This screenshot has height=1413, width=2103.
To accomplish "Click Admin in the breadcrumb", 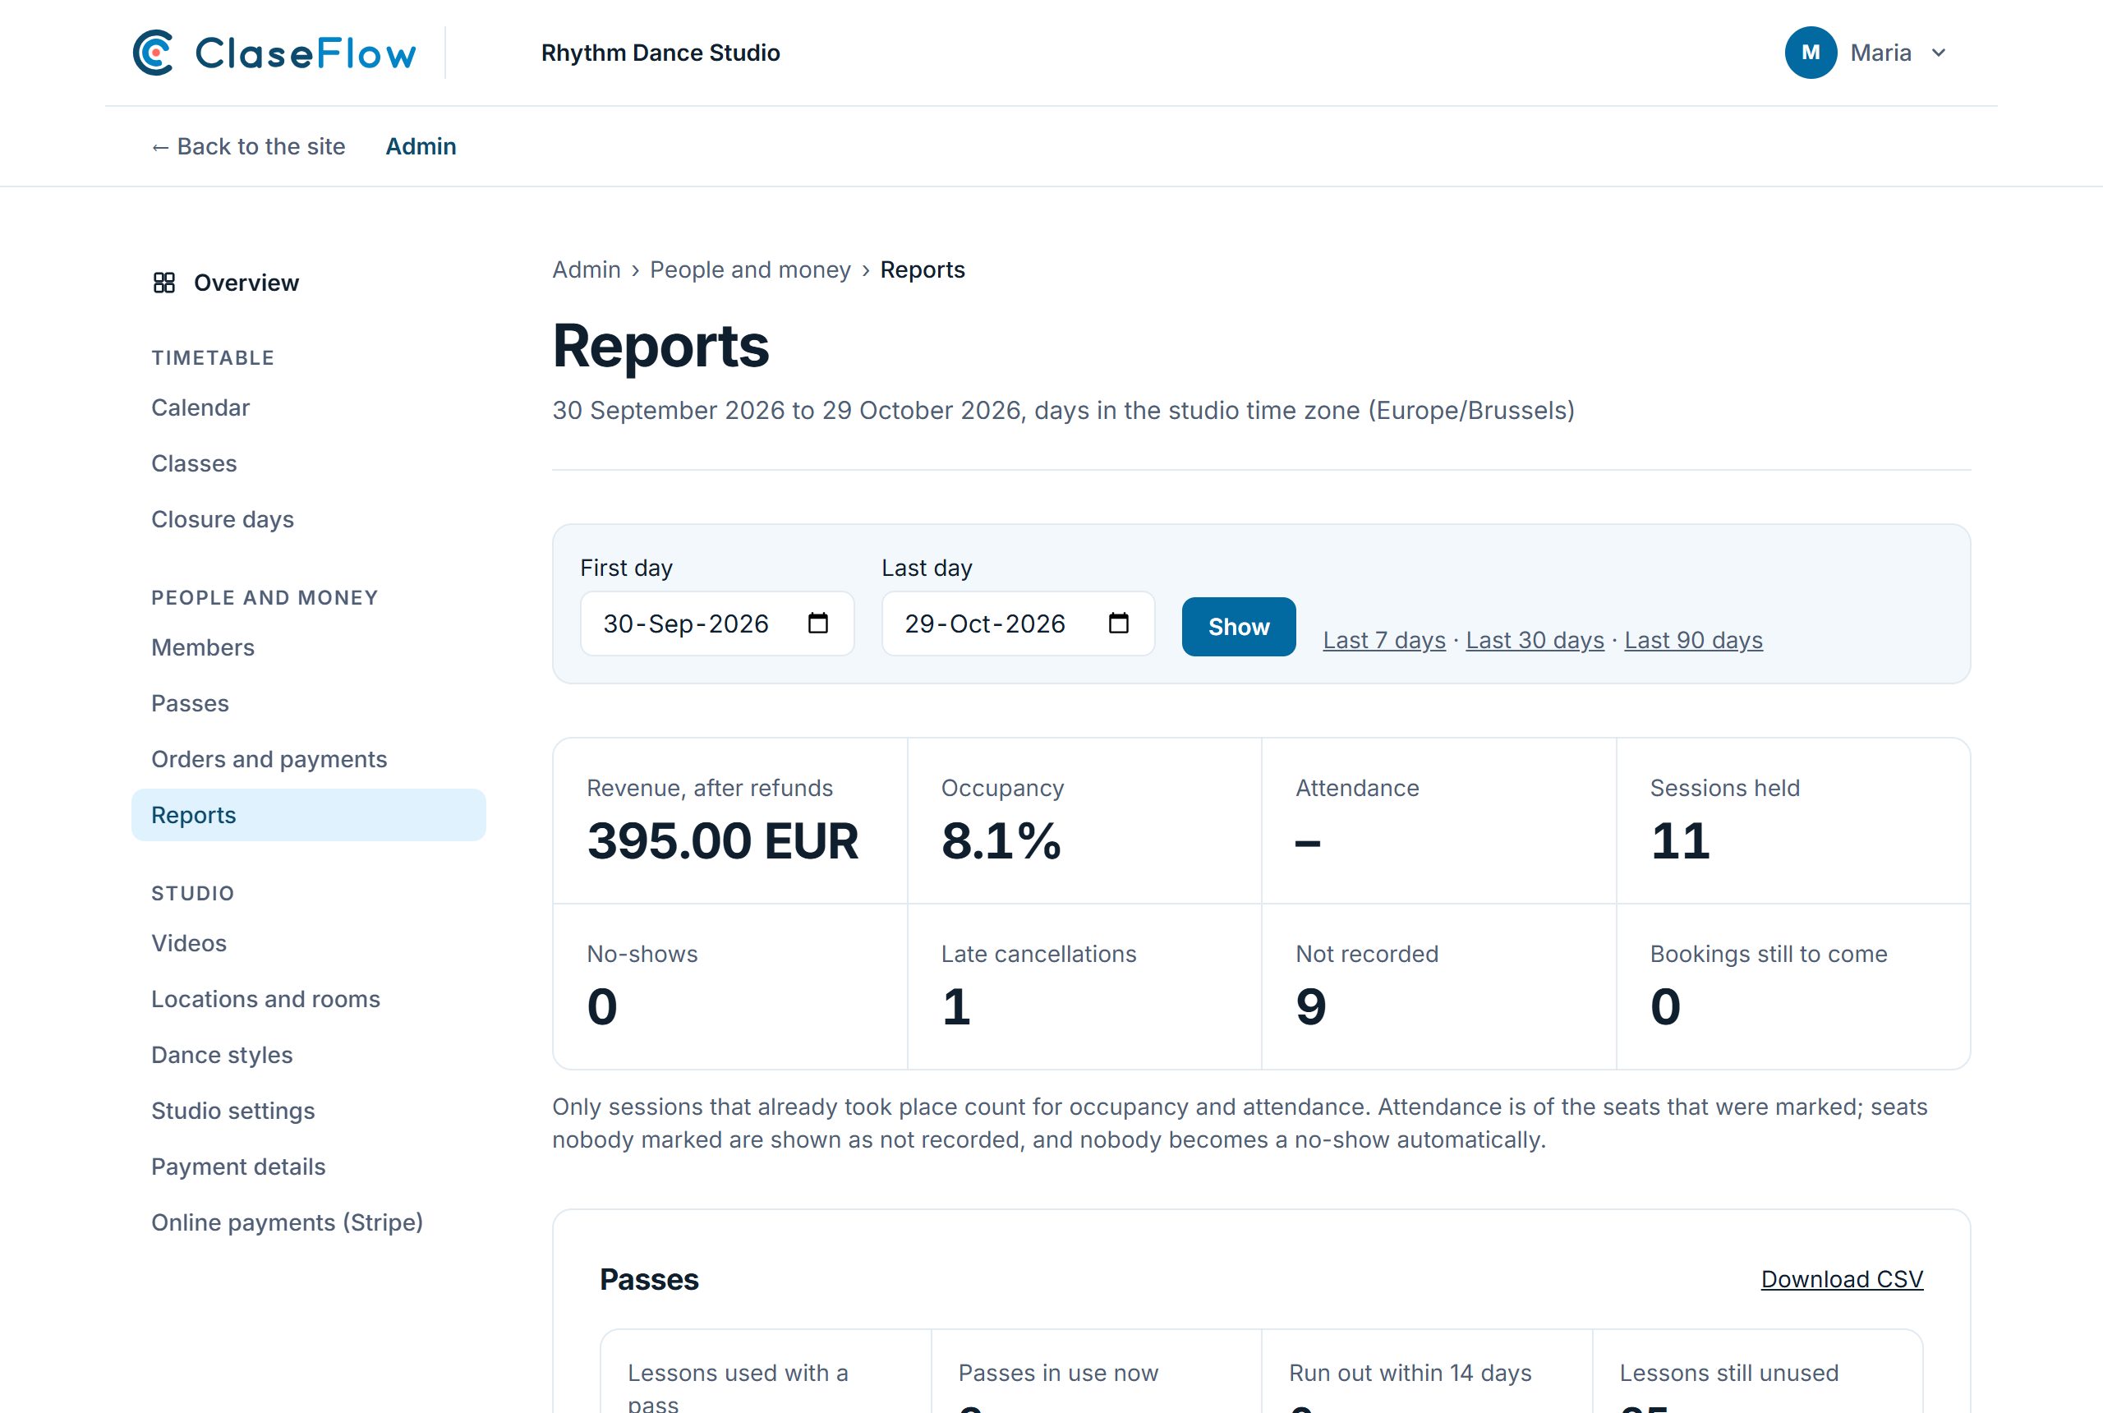I will point(587,269).
